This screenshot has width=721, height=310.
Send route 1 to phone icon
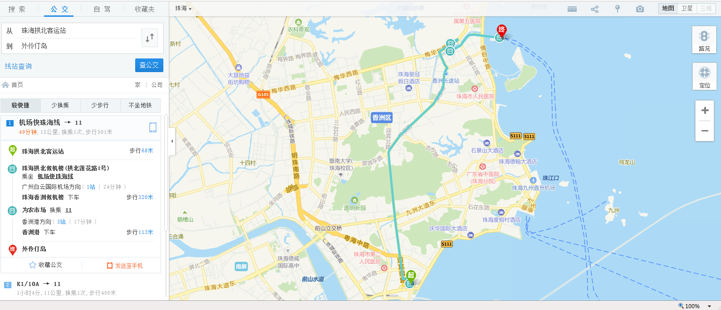click(153, 127)
